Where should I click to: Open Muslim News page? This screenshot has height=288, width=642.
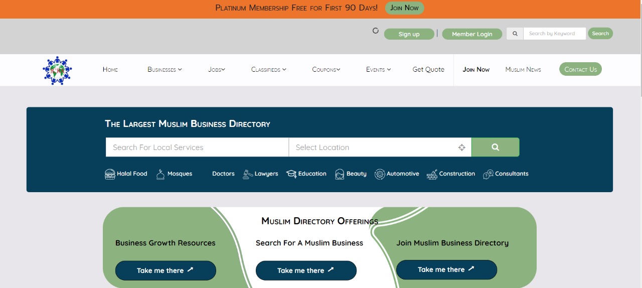click(523, 70)
